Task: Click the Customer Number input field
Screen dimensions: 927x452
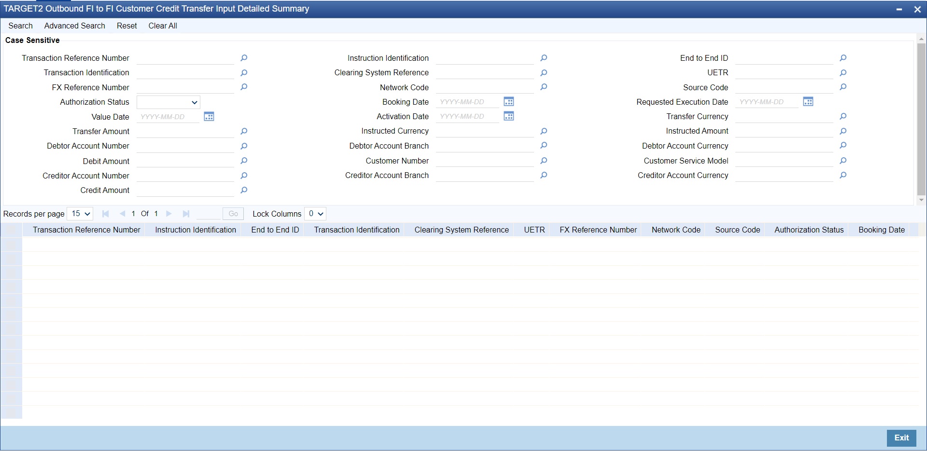Action: pos(485,161)
